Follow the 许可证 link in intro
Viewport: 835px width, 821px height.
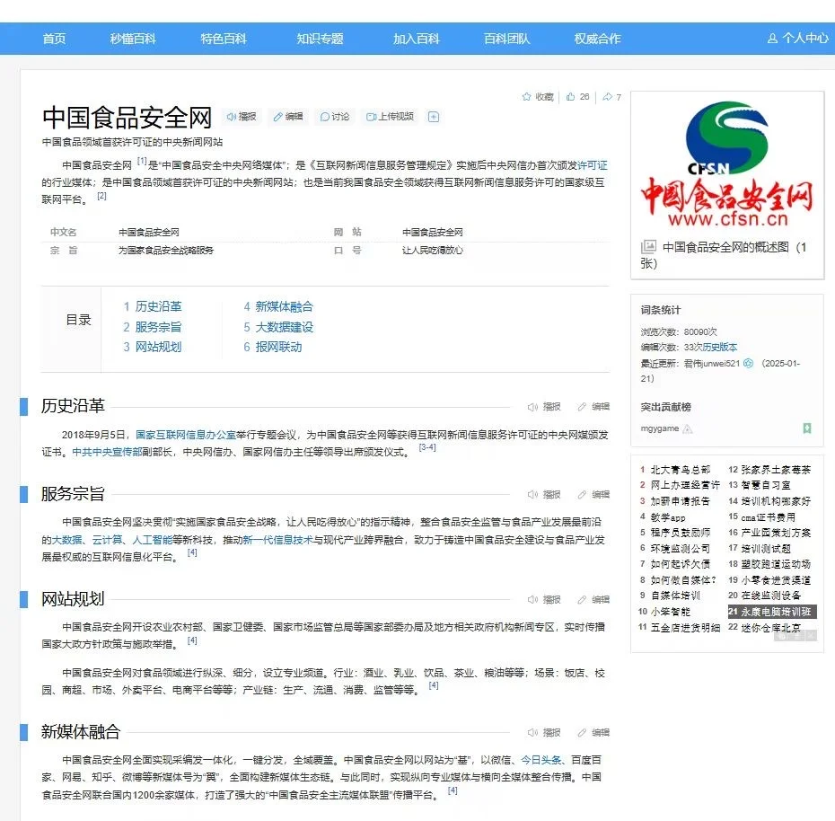coord(593,165)
